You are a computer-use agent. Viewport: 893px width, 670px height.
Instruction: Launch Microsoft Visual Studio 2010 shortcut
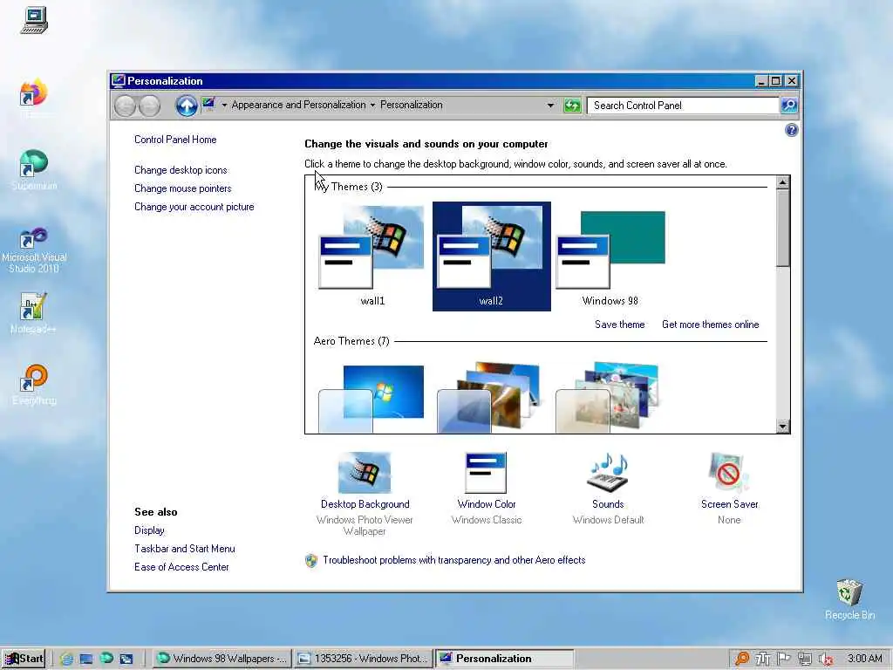coord(33,238)
